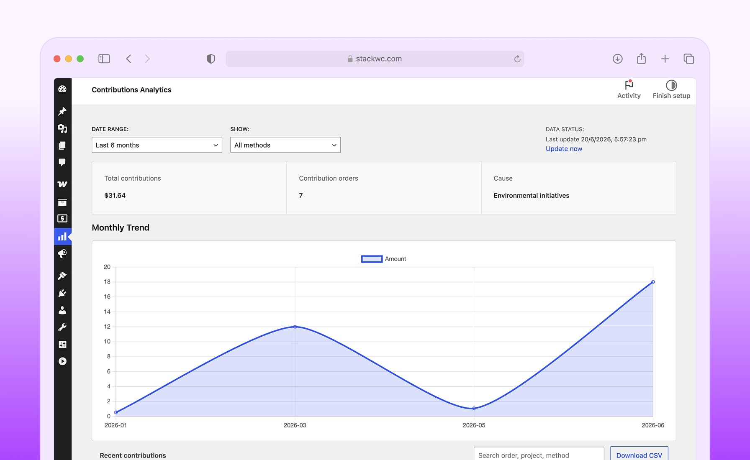
Task: Click the Update now link
Action: tap(564, 149)
